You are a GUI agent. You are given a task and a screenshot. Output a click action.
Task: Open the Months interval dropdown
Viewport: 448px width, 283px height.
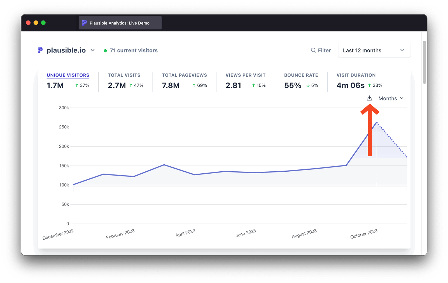tap(391, 98)
